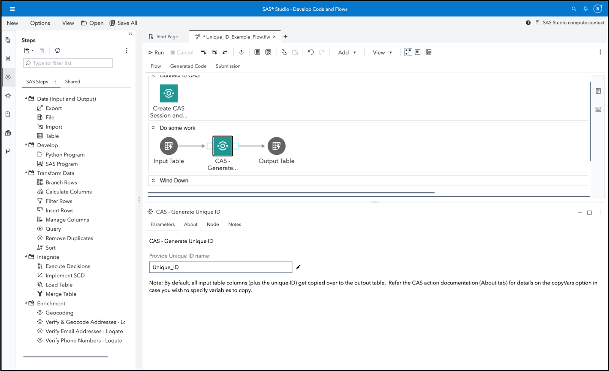The image size is (609, 371).
Task: Select the Create CAS Session node
Action: coord(169,93)
